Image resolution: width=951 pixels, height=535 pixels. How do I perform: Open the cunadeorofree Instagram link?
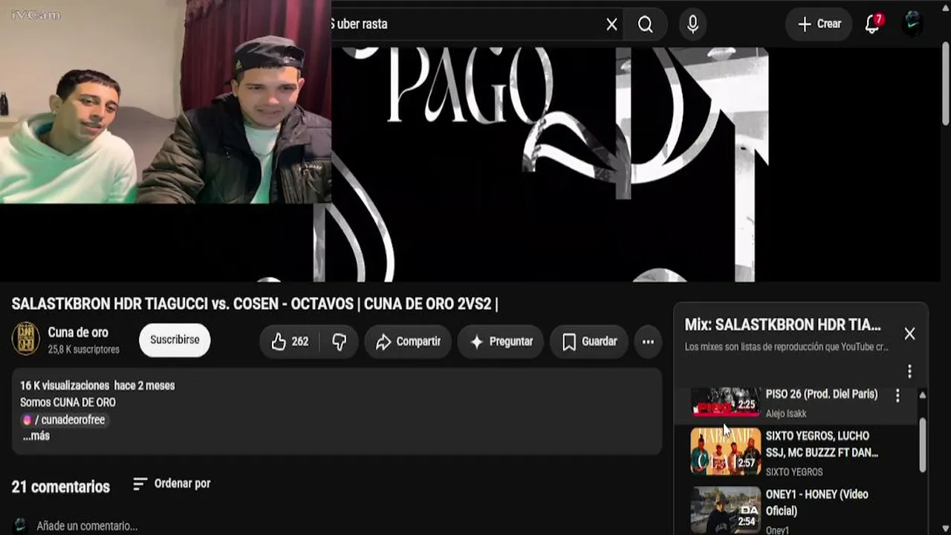tap(65, 420)
